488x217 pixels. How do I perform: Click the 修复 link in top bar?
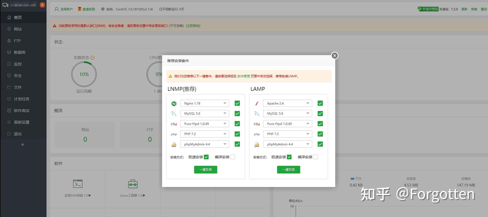[x=474, y=9]
